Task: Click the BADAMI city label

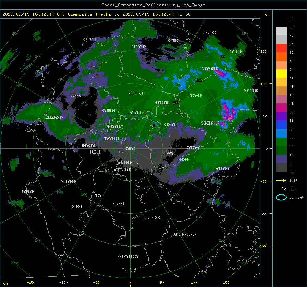Action: click(x=135, y=113)
